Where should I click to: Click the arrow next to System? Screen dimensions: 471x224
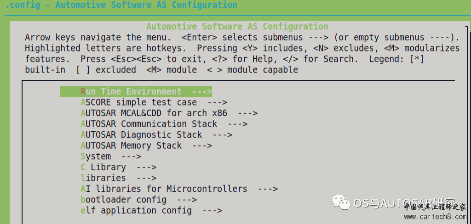coord(131,156)
